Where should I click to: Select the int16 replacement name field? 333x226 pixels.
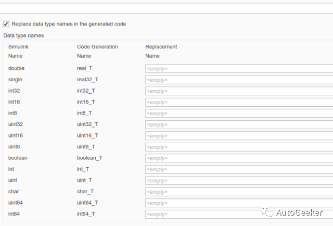[x=238, y=102]
